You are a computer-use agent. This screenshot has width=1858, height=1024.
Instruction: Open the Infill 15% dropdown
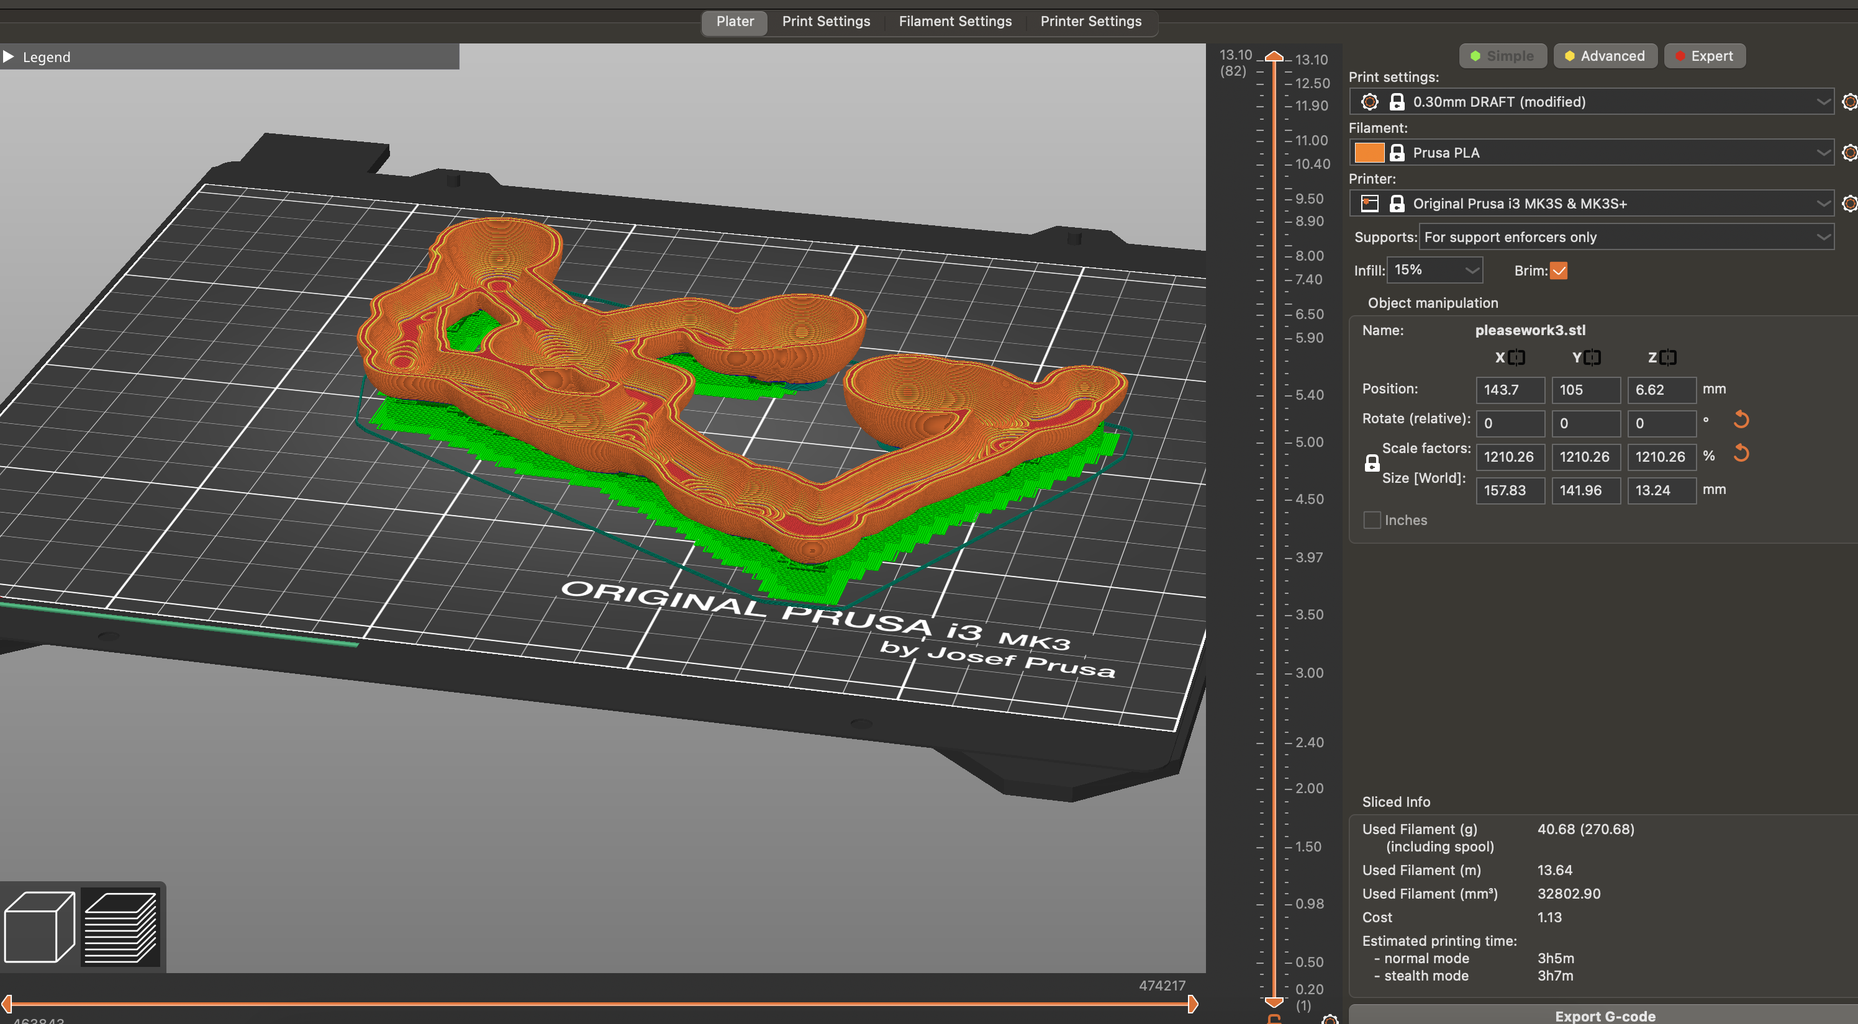tap(1434, 270)
